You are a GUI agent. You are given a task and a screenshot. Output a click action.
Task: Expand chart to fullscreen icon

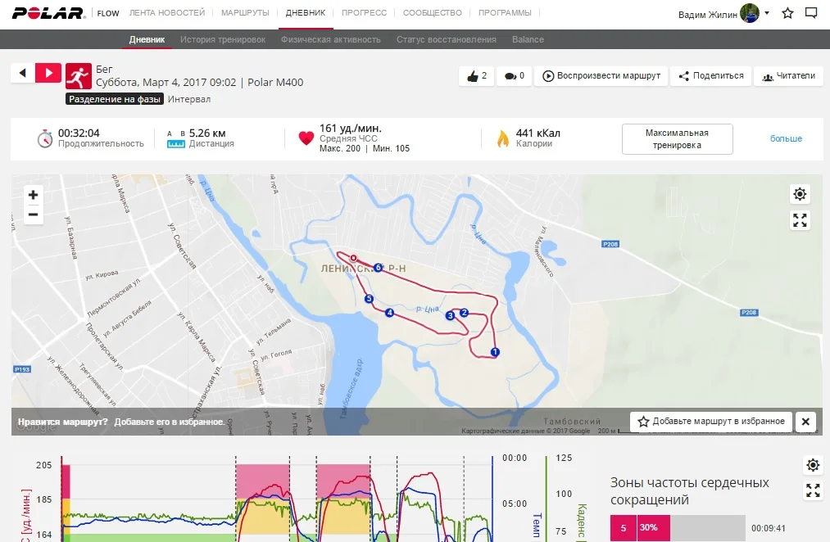(x=813, y=490)
